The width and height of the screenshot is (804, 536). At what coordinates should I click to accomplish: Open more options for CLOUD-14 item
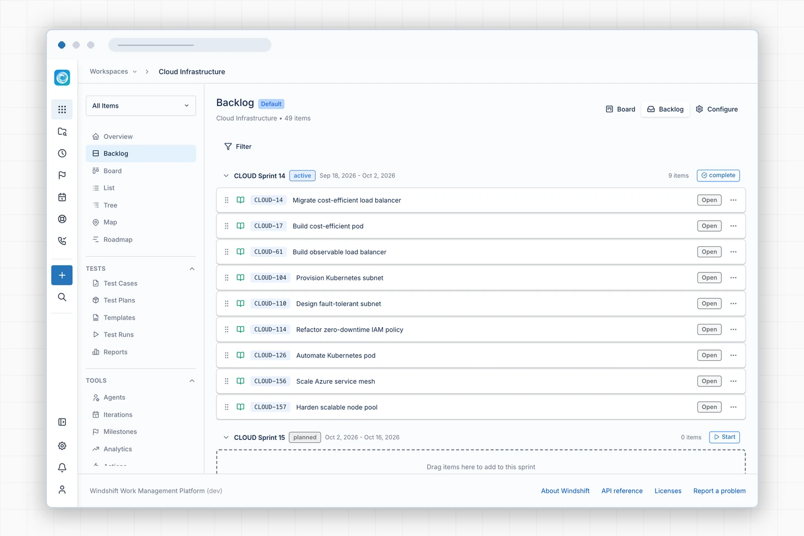[x=733, y=200]
